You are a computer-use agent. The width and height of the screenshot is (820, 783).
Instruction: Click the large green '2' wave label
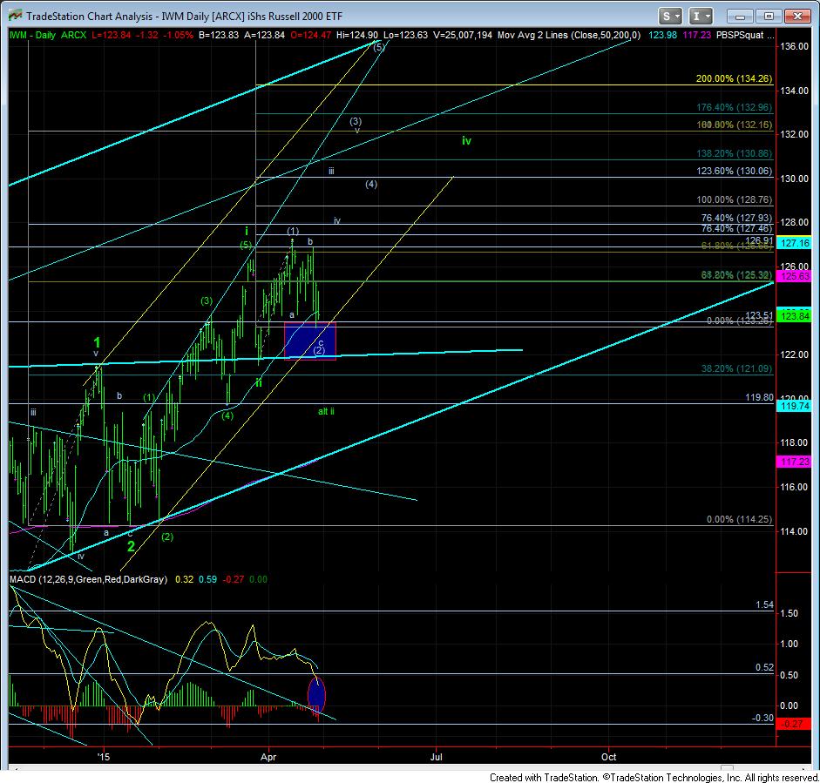point(132,546)
